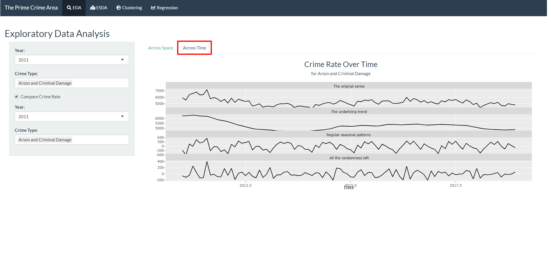This screenshot has height=261, width=551.
Task: Click the original series panel header
Action: tap(349, 86)
